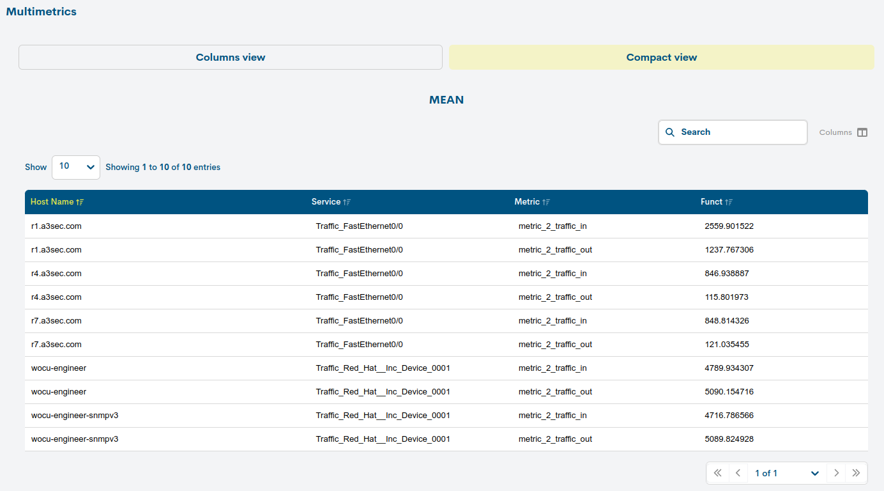Image resolution: width=884 pixels, height=491 pixels.
Task: Select value 5089.824928
Action: 729,439
